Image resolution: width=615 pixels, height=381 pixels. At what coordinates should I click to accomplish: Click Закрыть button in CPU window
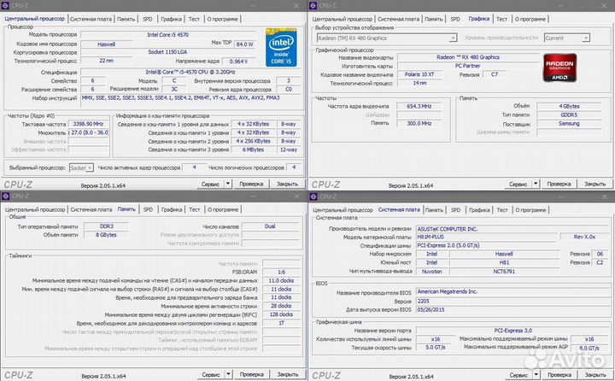click(287, 184)
